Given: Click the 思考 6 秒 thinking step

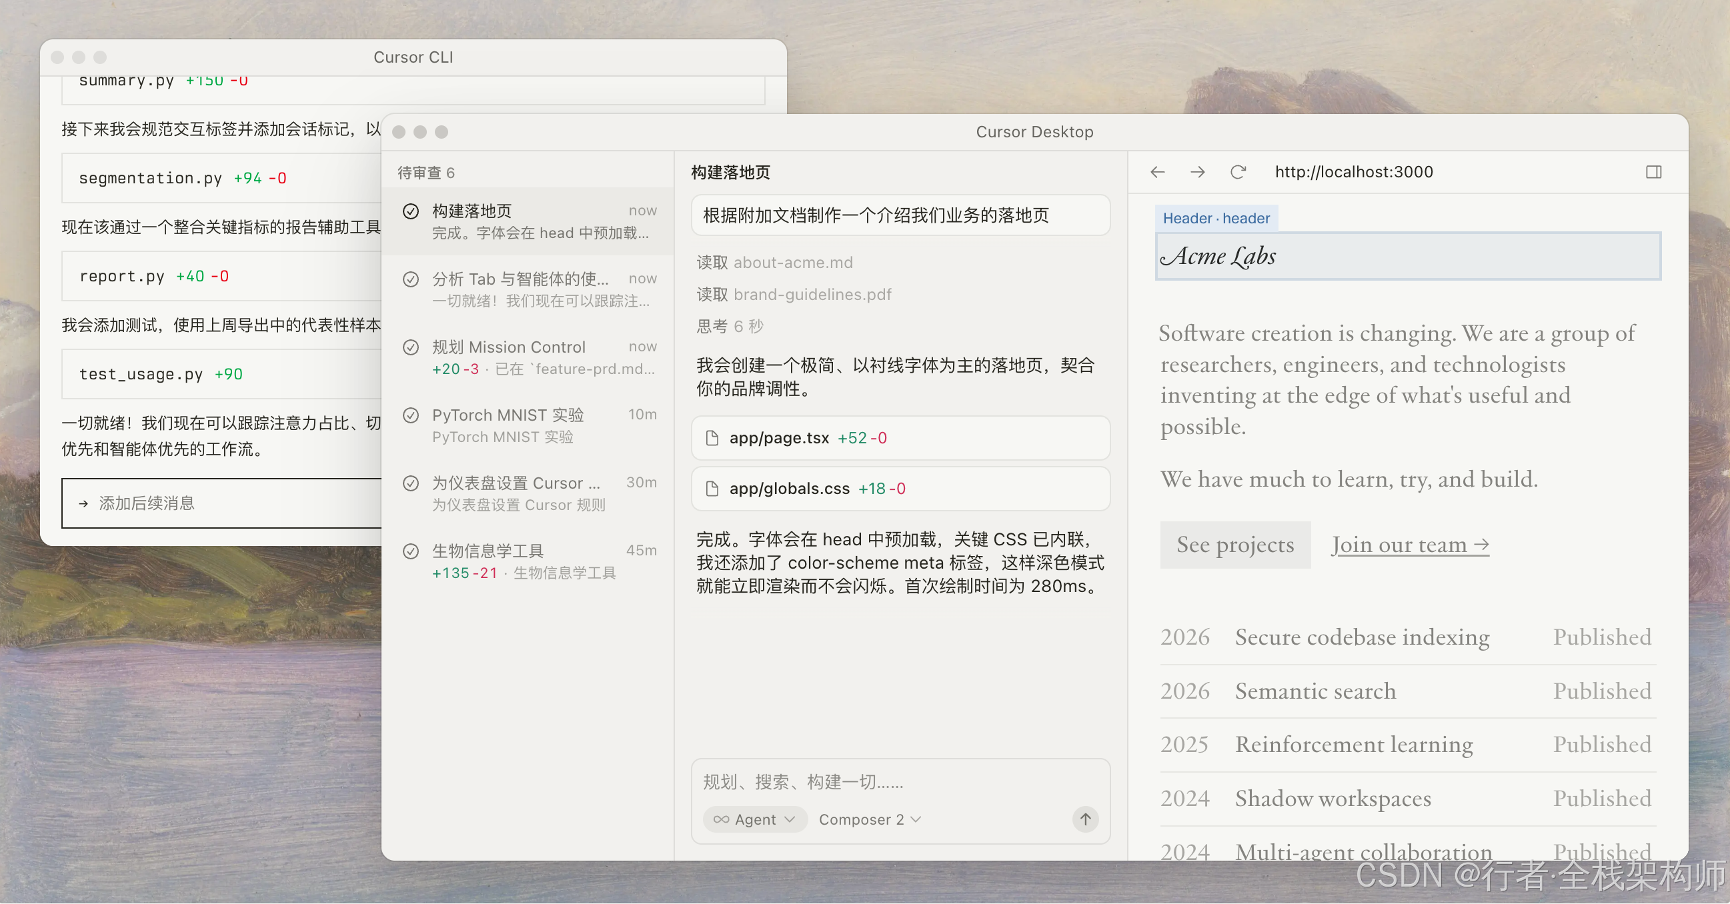Looking at the screenshot, I should point(730,327).
